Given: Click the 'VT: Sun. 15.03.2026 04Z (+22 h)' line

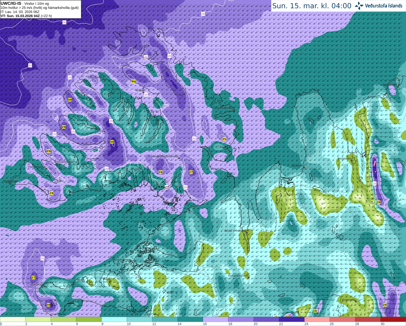Looking at the screenshot, I should [26, 16].
